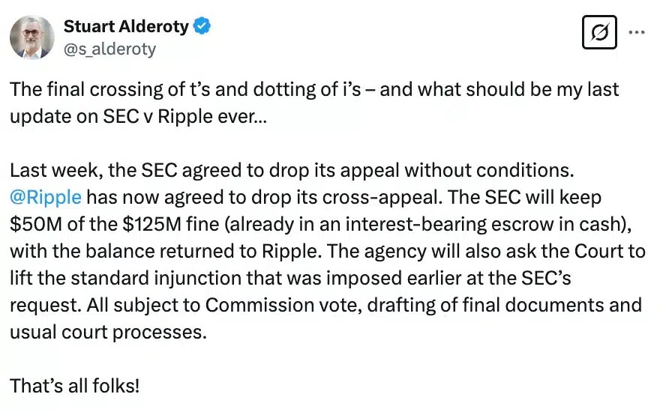Open Stuart Alderoty's profile picture

coord(31,37)
